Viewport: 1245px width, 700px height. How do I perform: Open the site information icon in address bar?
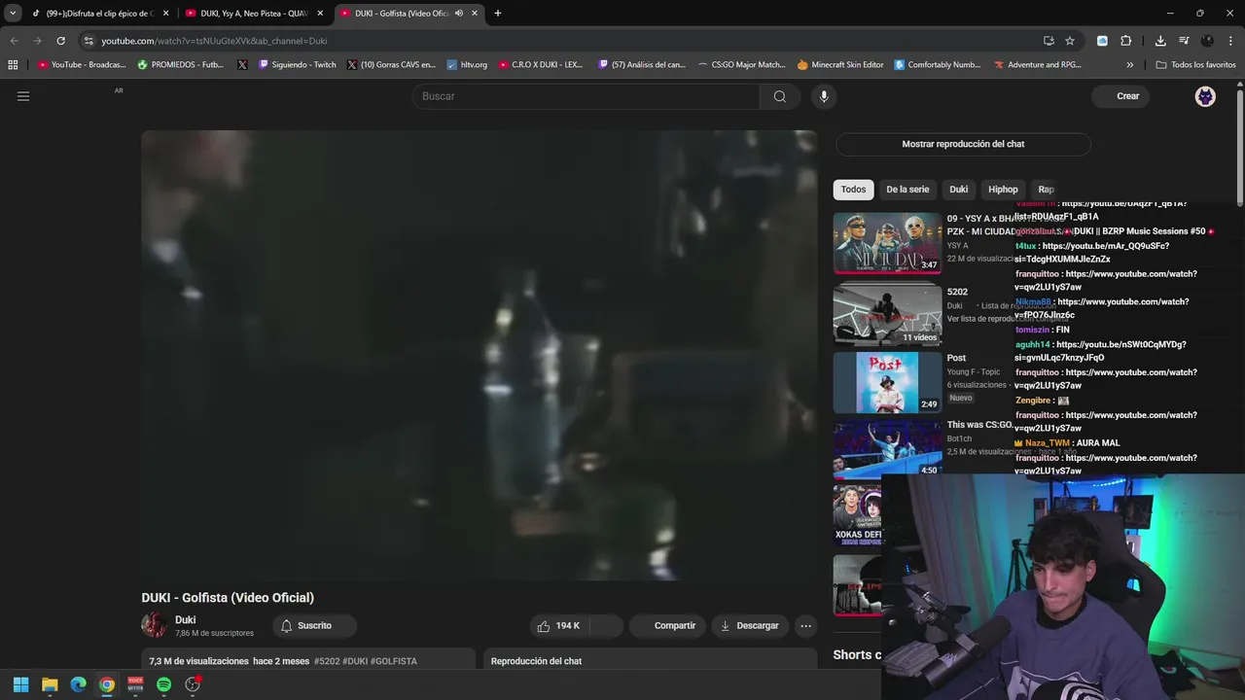[x=89, y=41]
